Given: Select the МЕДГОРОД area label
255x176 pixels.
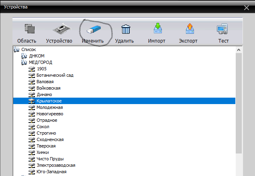Looking at the screenshot, I should pos(41,62).
